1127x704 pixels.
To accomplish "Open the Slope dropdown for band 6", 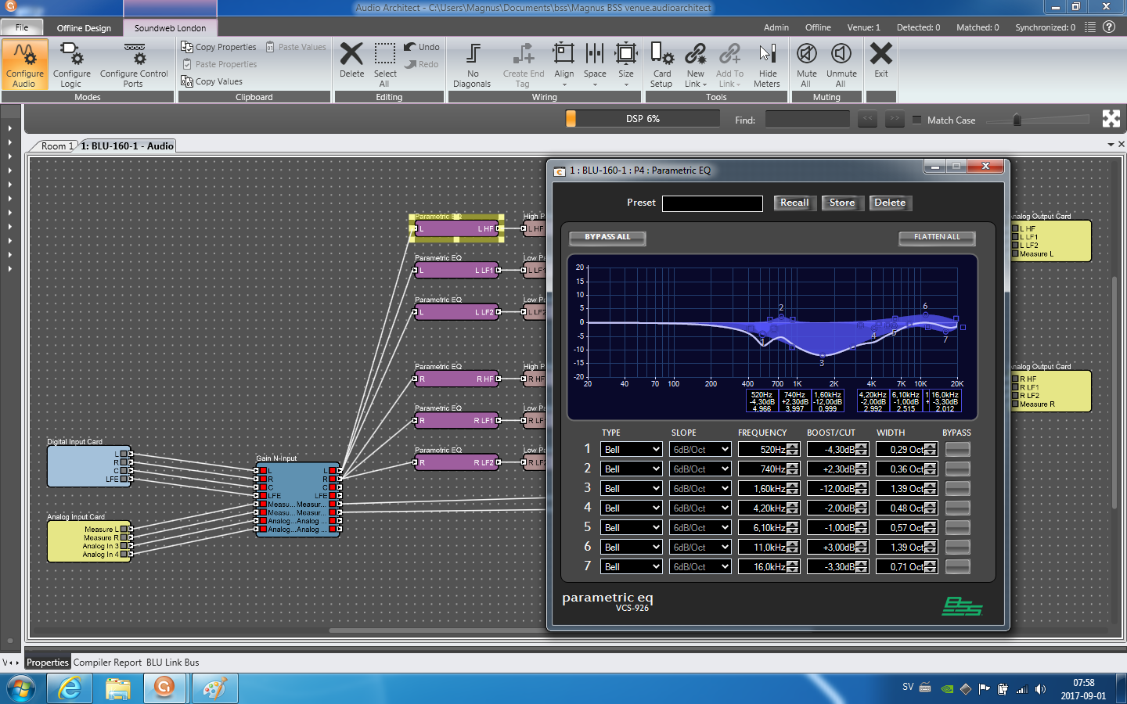I will (700, 547).
